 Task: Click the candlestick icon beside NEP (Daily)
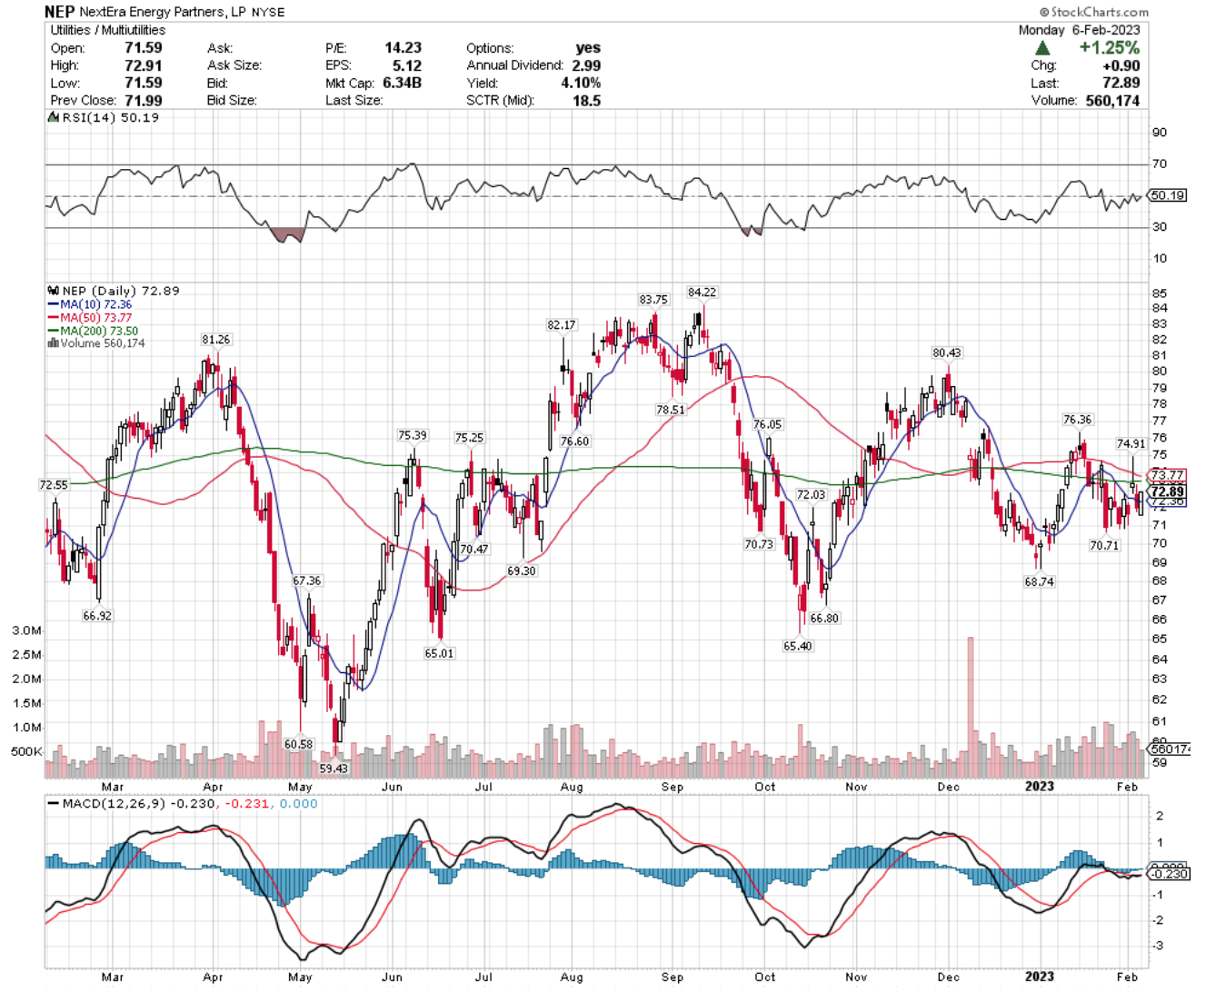pos(53,291)
